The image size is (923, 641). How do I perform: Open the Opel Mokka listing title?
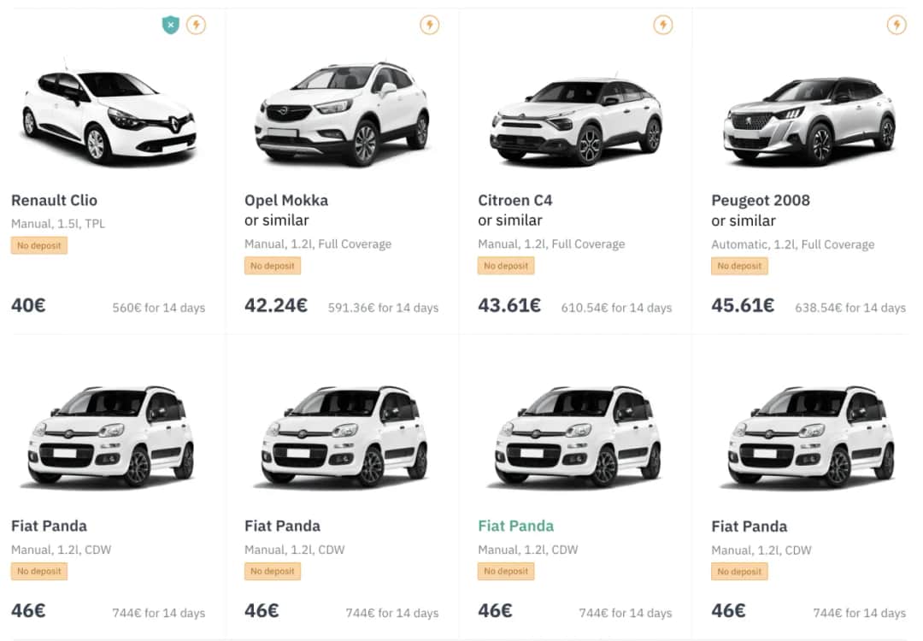pyautogui.click(x=286, y=201)
